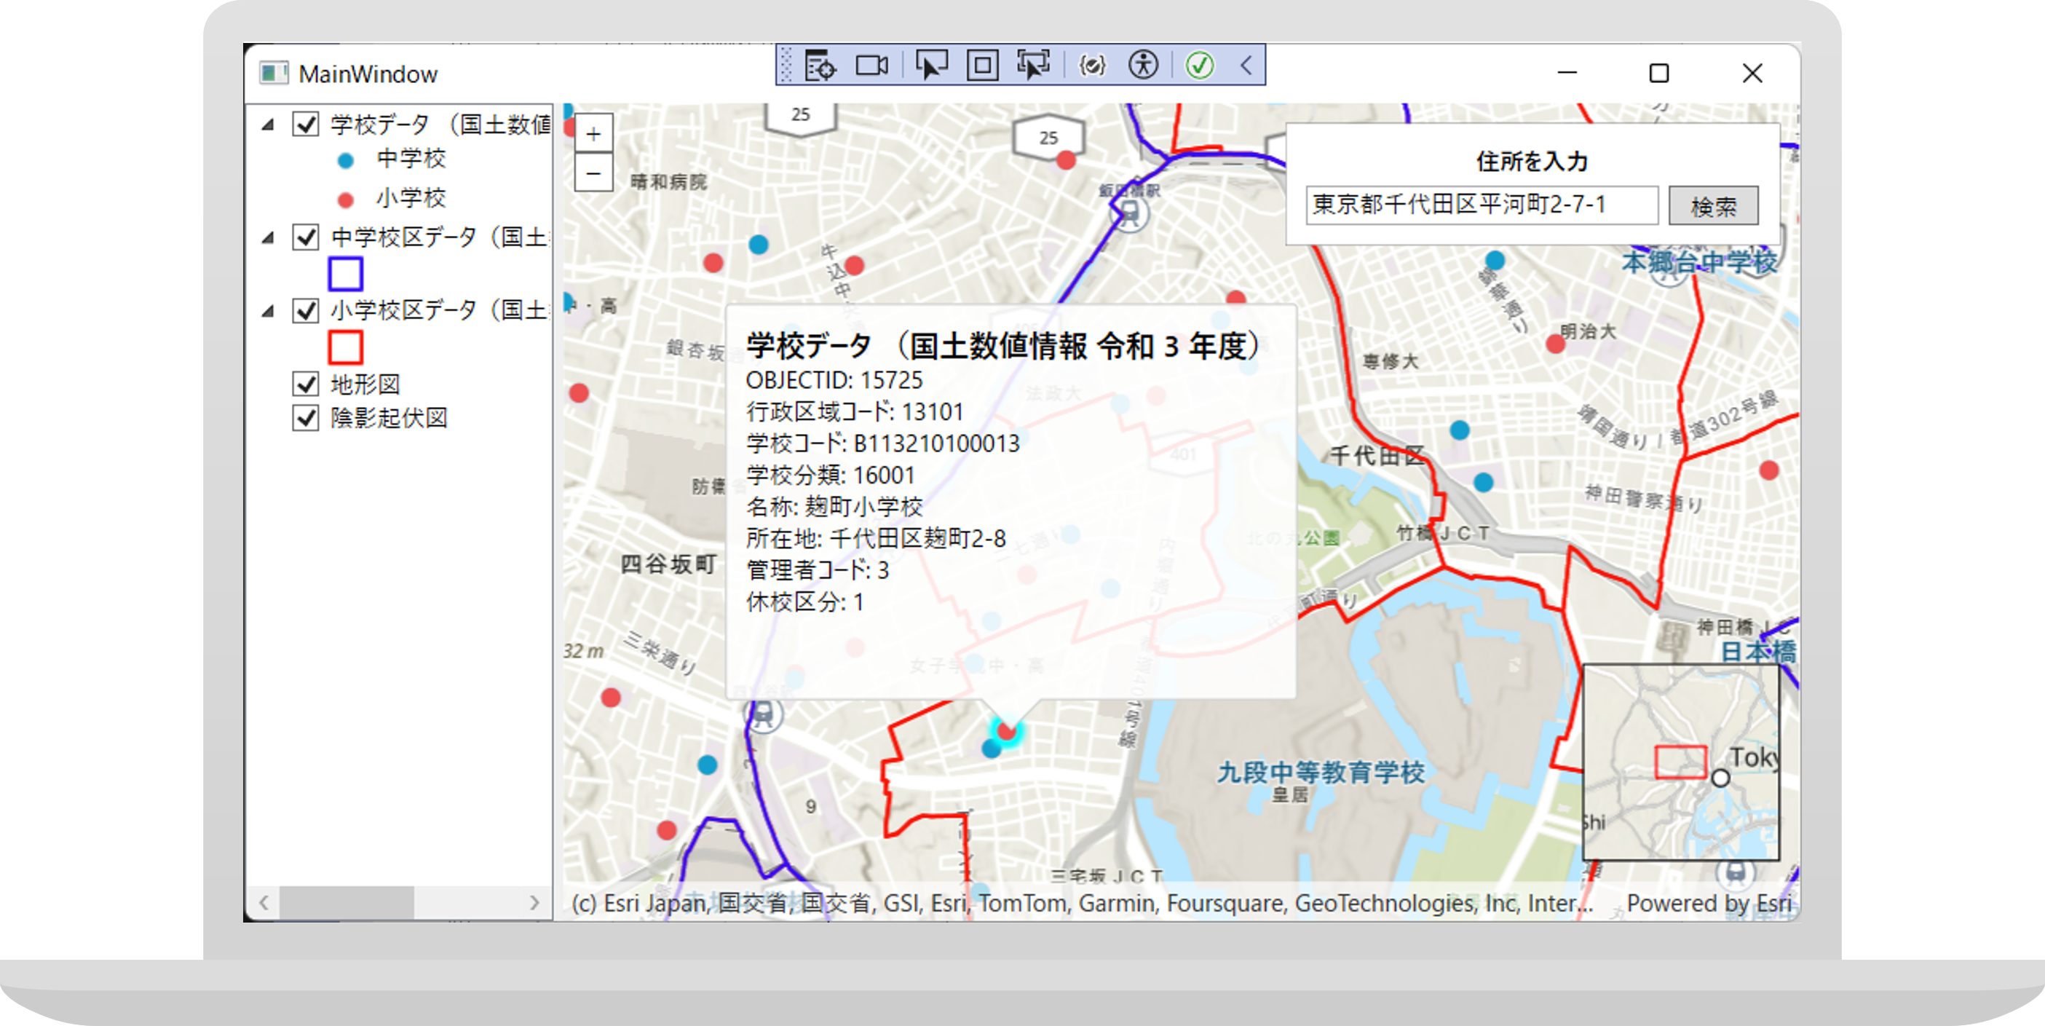Zoom out with the minus button

[593, 173]
